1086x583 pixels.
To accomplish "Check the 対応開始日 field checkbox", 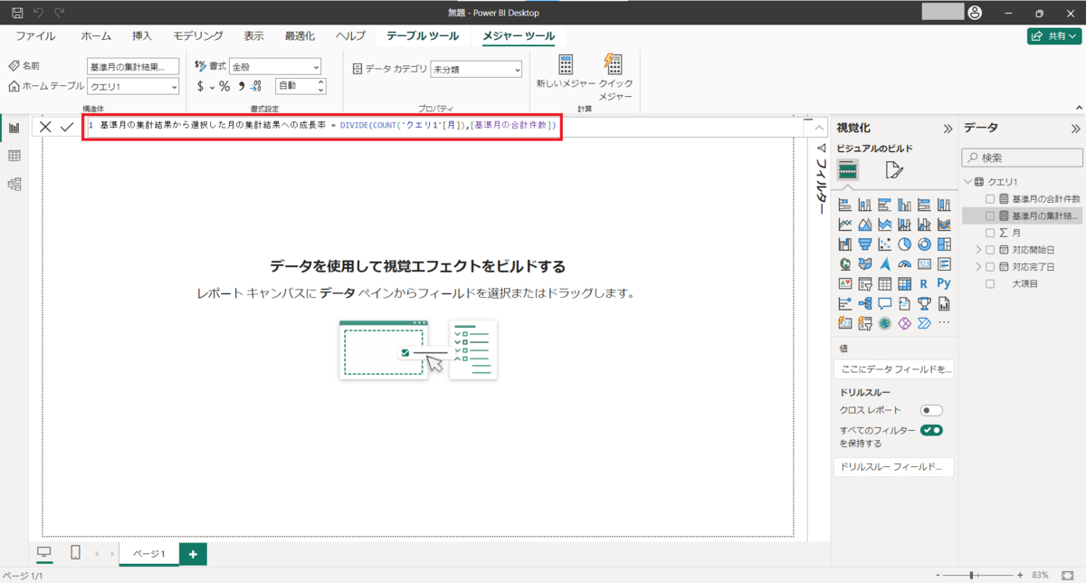I will 990,250.
